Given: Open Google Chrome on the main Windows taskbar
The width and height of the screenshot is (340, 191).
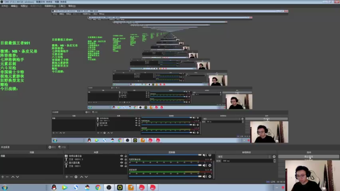Looking at the screenshot, I should (98, 188).
